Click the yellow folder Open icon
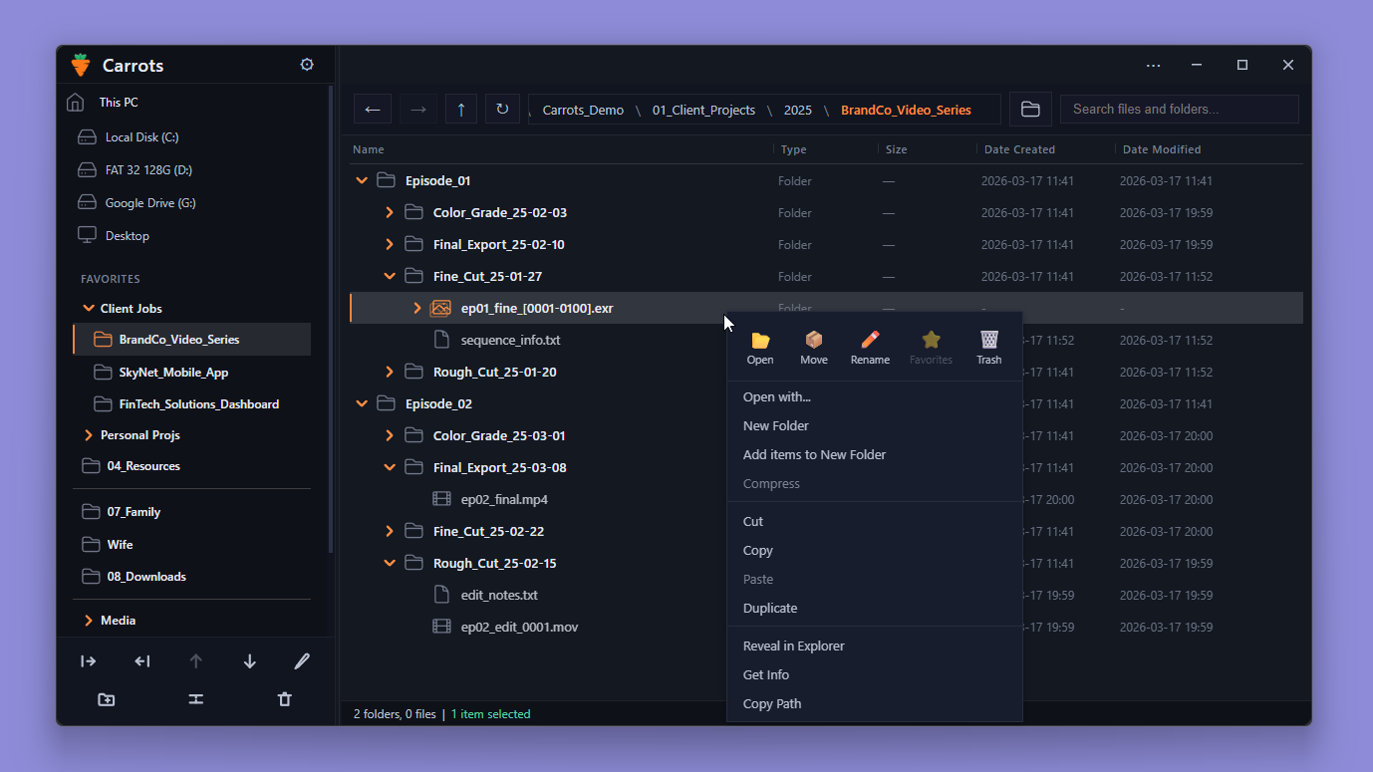This screenshot has height=772, width=1373. (760, 341)
